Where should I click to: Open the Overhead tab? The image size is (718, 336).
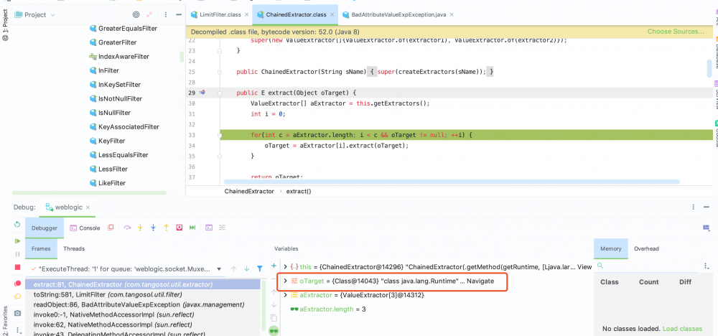click(x=646, y=248)
